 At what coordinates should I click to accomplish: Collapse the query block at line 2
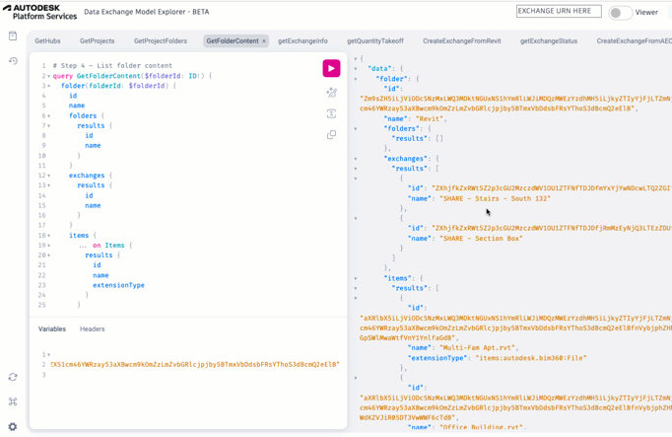click(49, 76)
